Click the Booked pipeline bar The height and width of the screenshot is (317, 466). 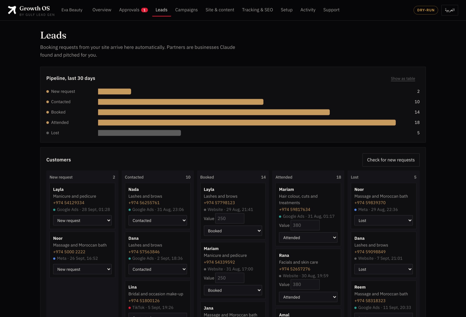pyautogui.click(x=214, y=112)
